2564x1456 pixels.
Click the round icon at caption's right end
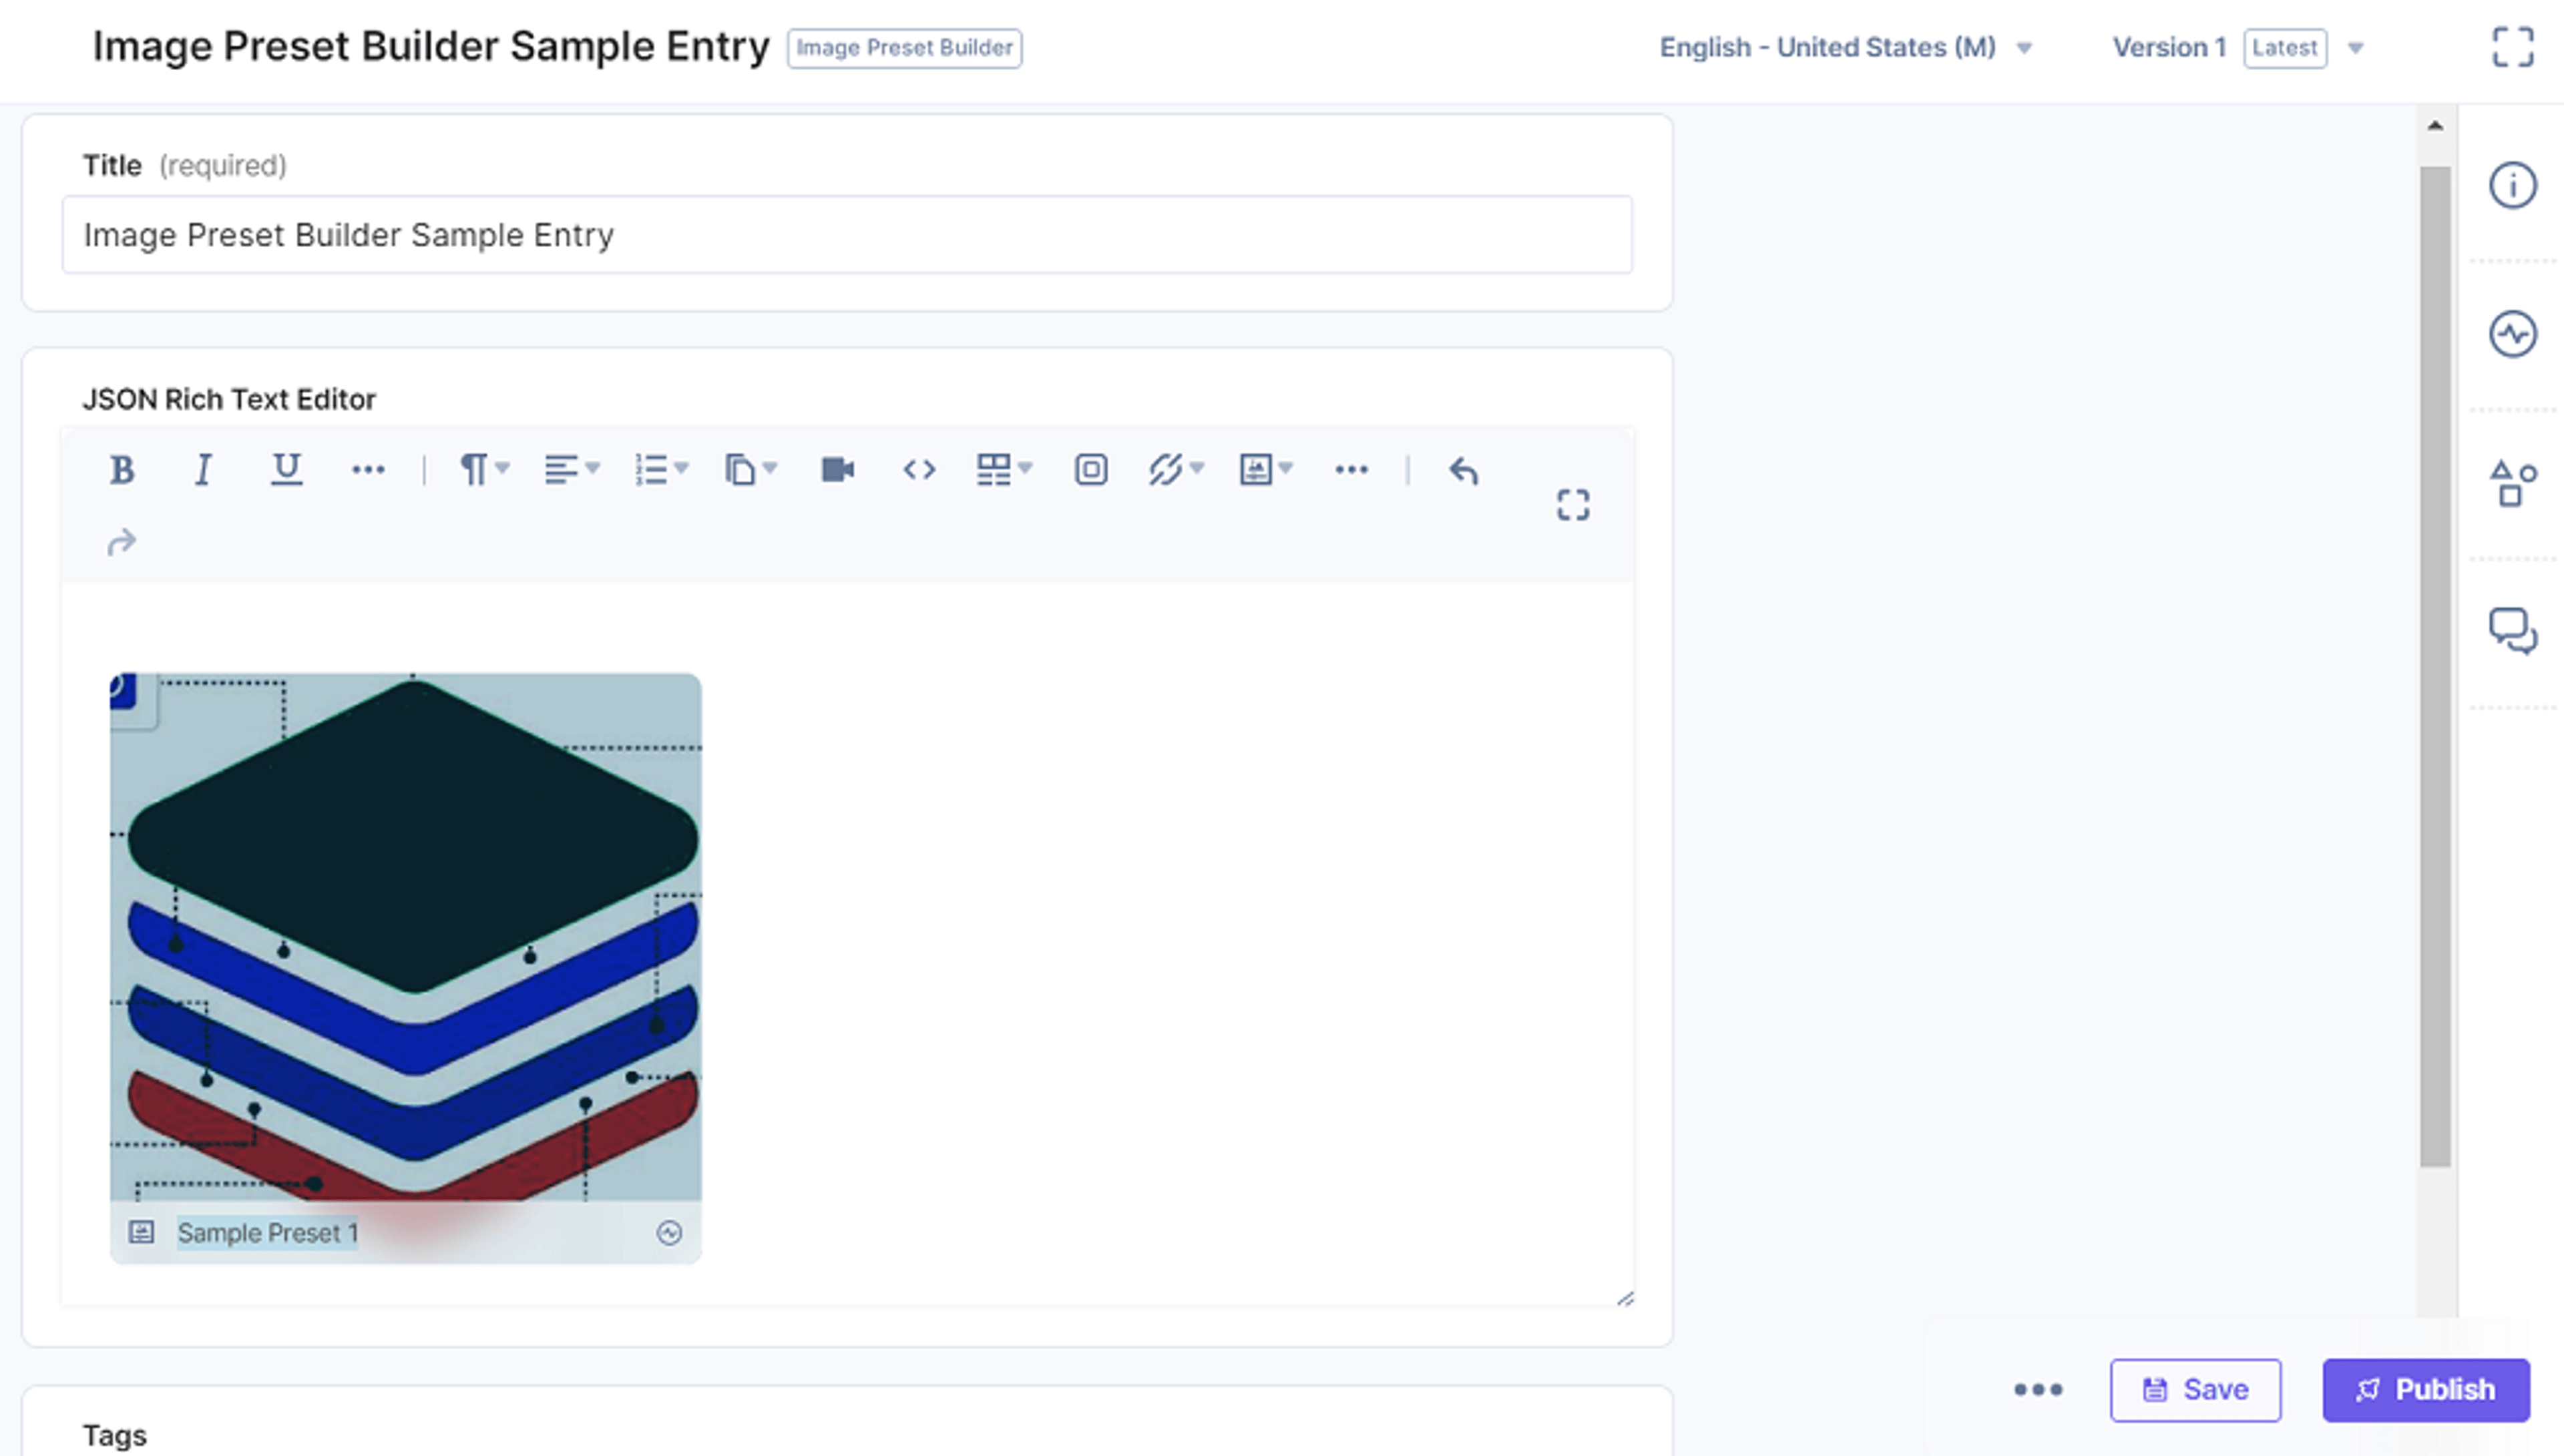(x=669, y=1233)
